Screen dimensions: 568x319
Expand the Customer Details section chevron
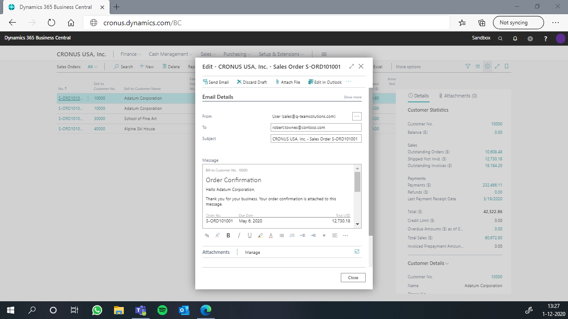coord(447,263)
